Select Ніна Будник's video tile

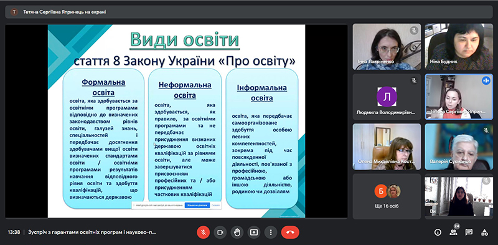(459, 47)
